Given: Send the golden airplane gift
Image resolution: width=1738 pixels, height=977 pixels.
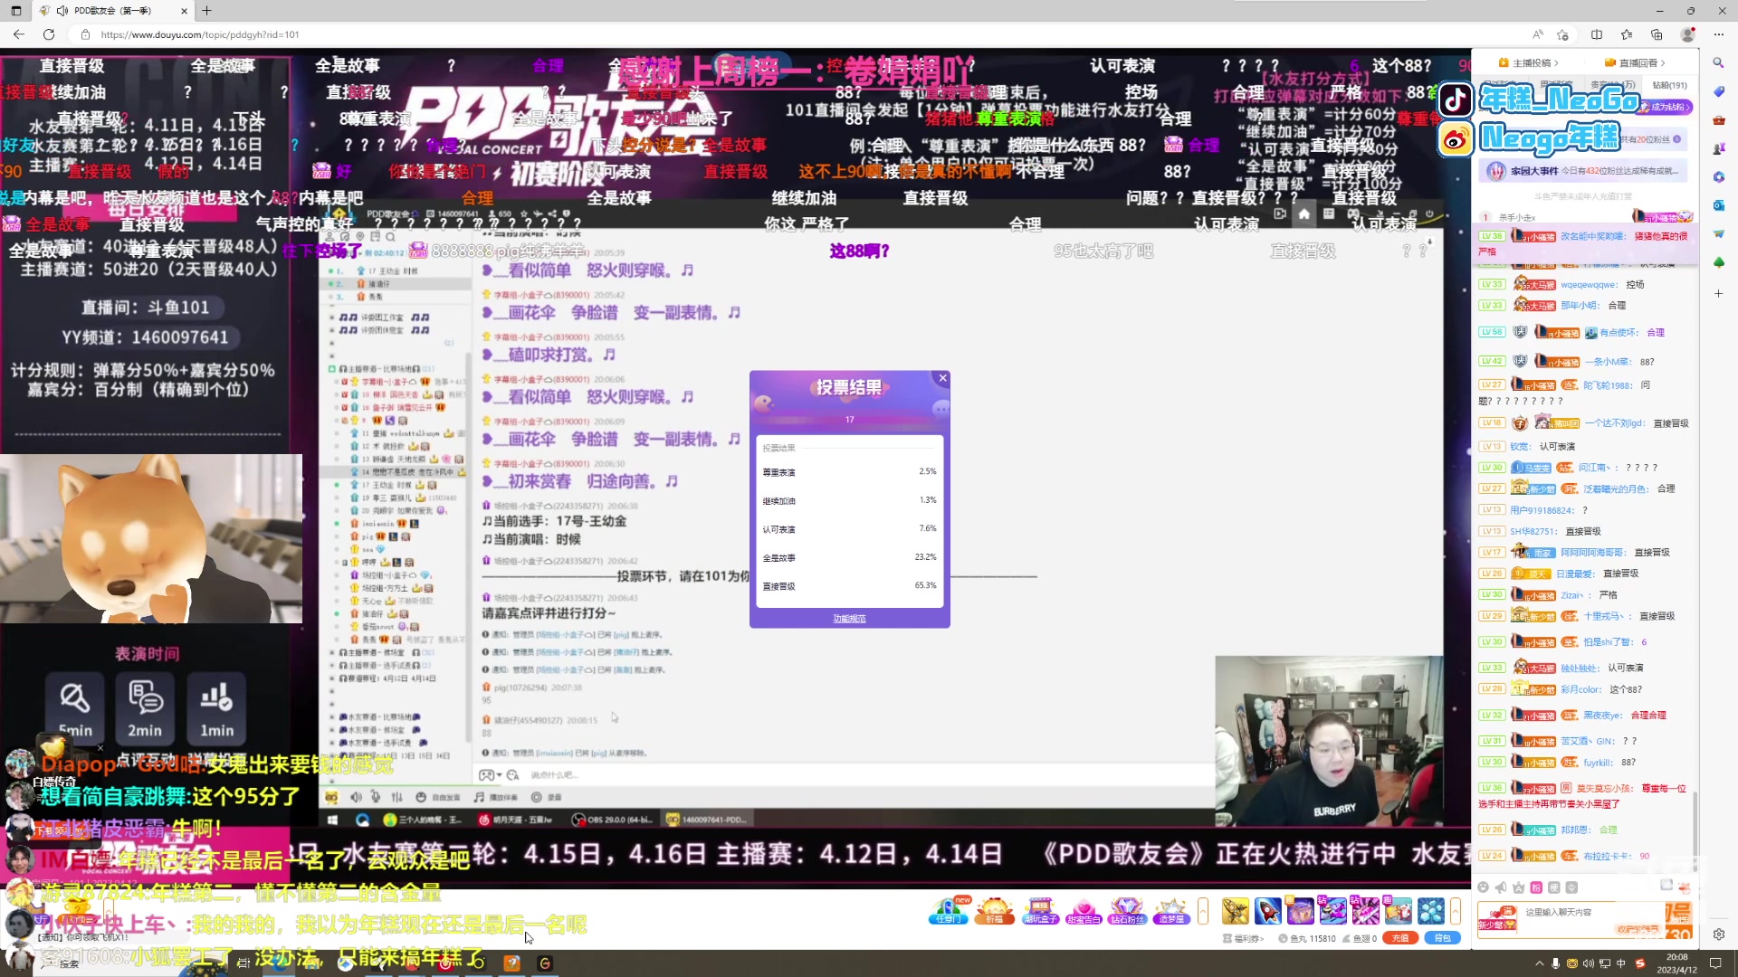Looking at the screenshot, I should coord(1235,911).
